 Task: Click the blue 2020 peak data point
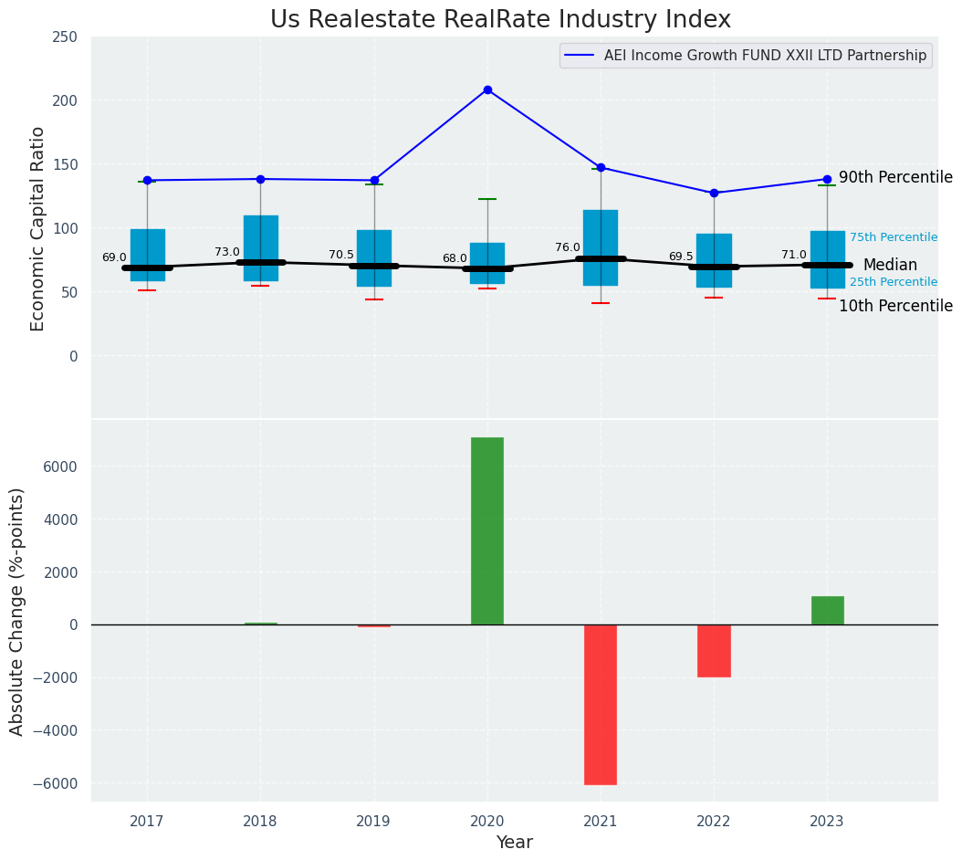click(487, 89)
